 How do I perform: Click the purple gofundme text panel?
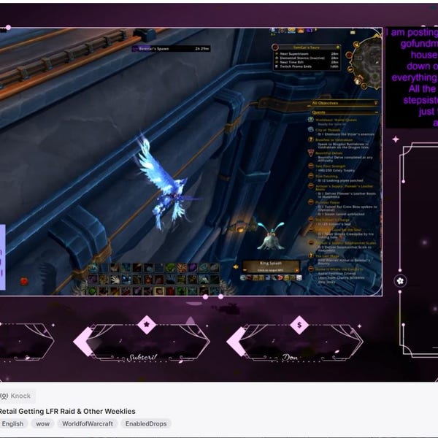click(x=412, y=77)
